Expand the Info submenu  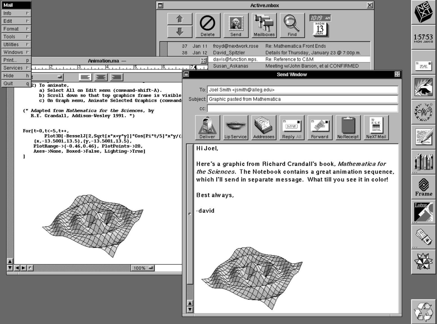pos(16,13)
